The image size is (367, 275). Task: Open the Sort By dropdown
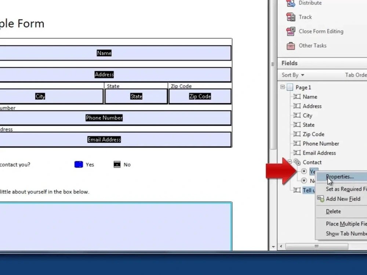pyautogui.click(x=292, y=75)
